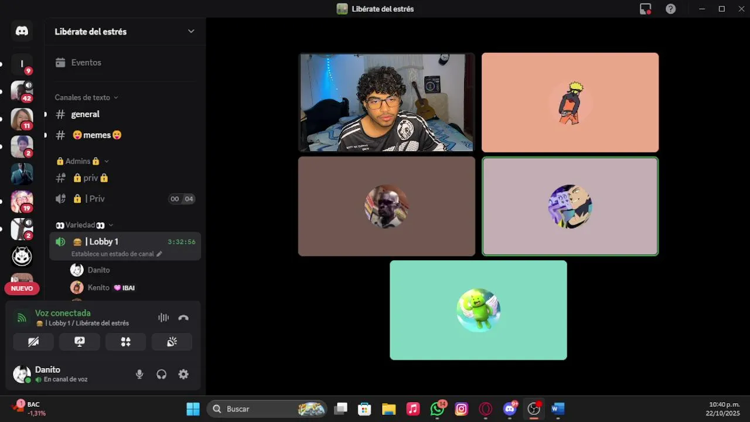Image resolution: width=750 pixels, height=422 pixels.
Task: Open Instagram from the taskbar
Action: coord(462,409)
